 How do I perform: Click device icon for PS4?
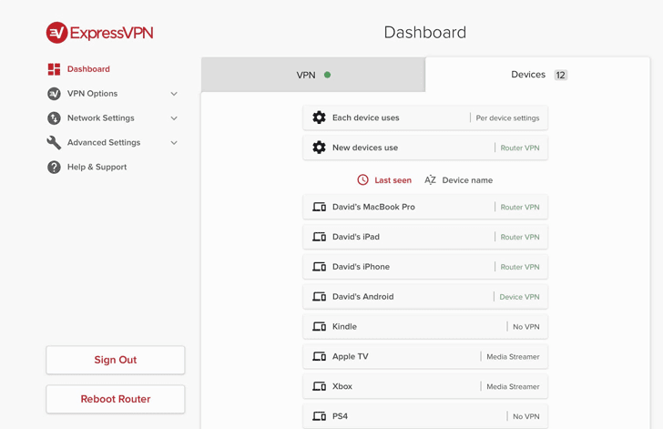tap(320, 416)
